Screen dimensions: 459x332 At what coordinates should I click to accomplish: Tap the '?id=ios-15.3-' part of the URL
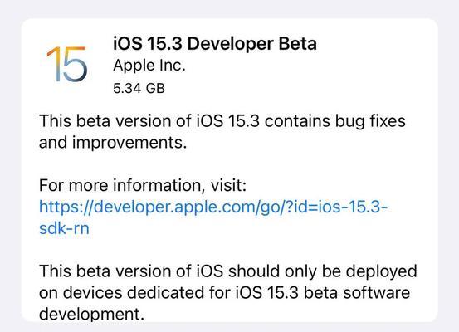tap(335, 207)
